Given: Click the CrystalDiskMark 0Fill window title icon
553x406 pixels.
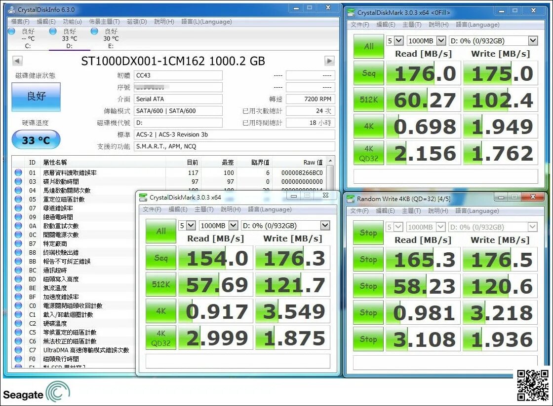Looking at the screenshot, I should [x=351, y=13].
